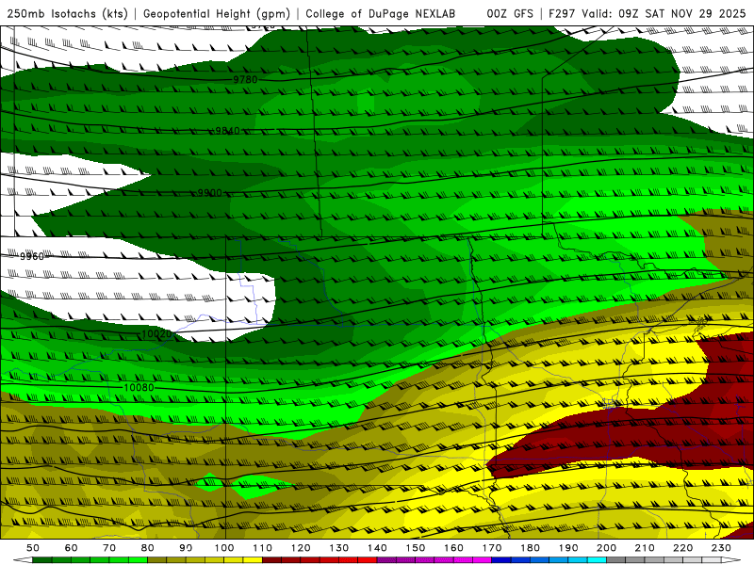Select the olive swatch right of 80
Image resolution: width=754 pixels, height=565 pixels.
coord(157,560)
